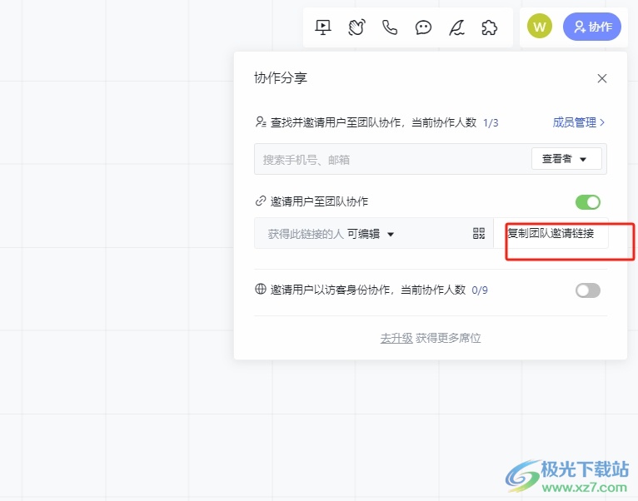The width and height of the screenshot is (638, 501).
Task: Show the invite link QR code
Action: click(x=479, y=233)
